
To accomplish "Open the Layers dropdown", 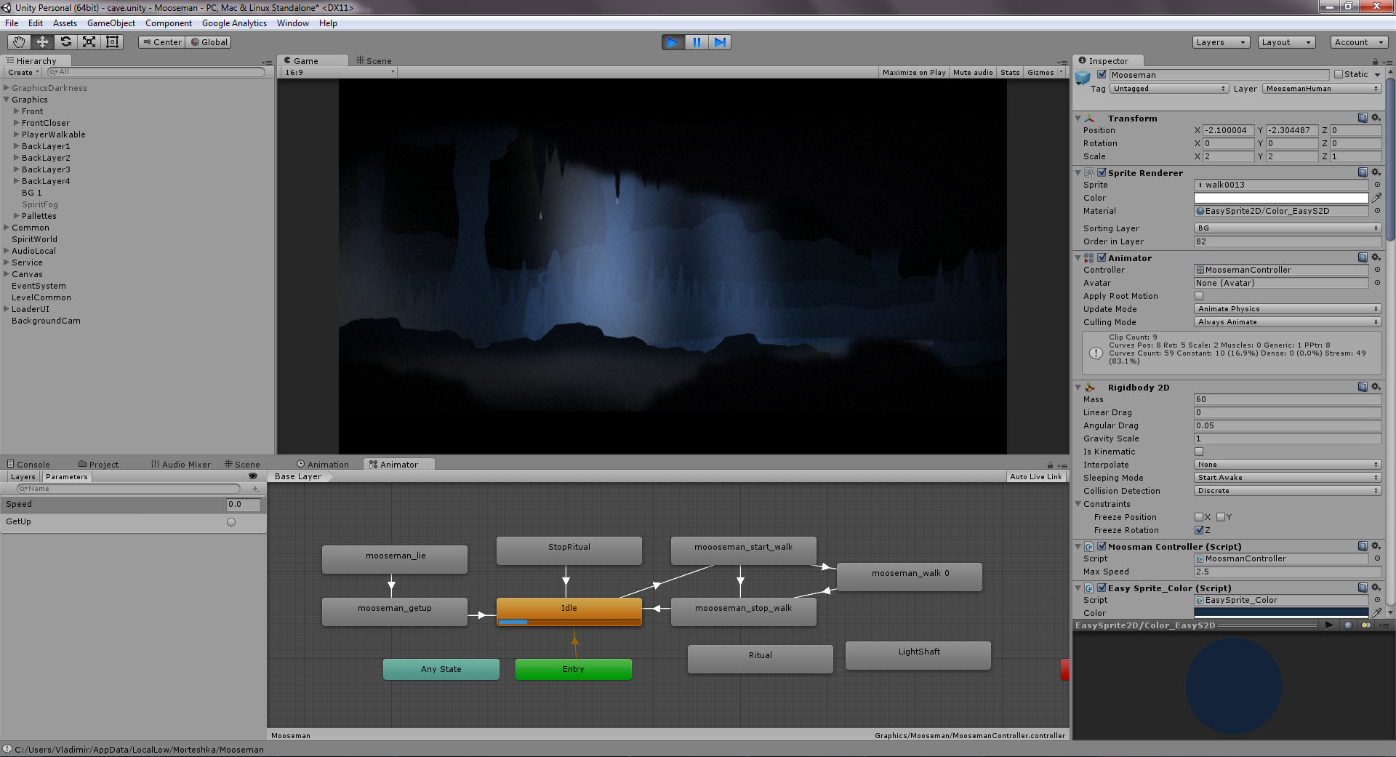I will (1221, 42).
